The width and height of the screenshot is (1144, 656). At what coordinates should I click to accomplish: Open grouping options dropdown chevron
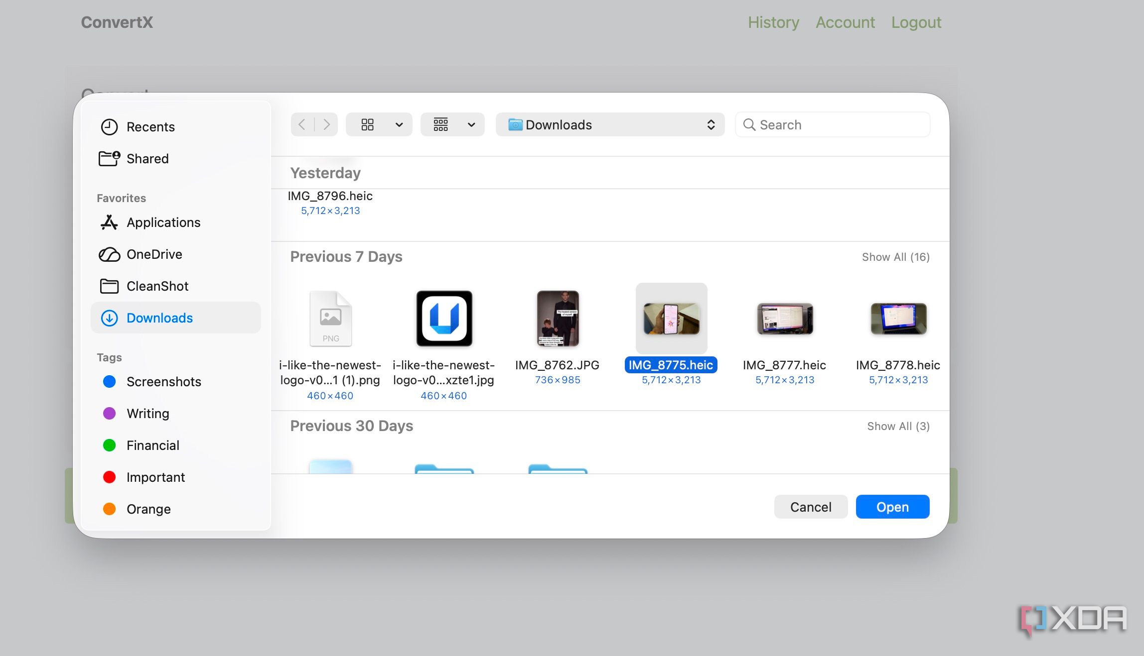pyautogui.click(x=471, y=124)
